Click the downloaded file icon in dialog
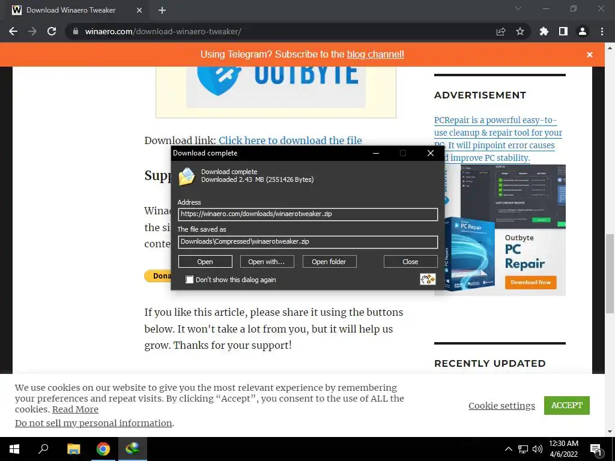 pos(187,176)
